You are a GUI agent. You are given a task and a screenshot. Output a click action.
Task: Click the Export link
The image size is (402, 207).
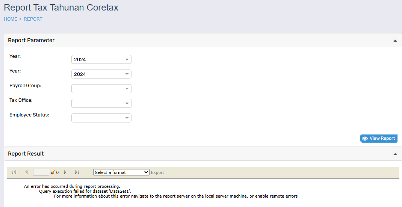point(157,172)
